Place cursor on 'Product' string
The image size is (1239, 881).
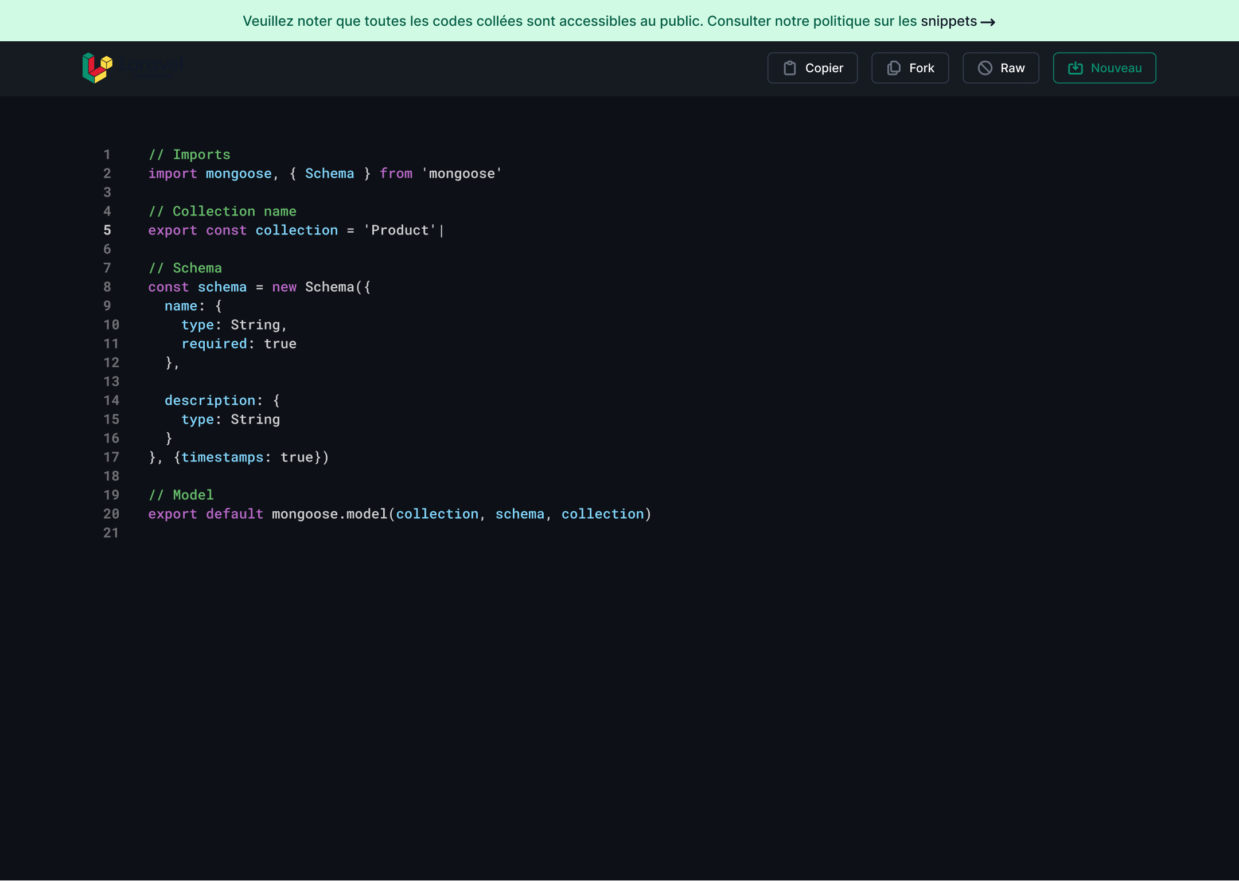click(400, 230)
